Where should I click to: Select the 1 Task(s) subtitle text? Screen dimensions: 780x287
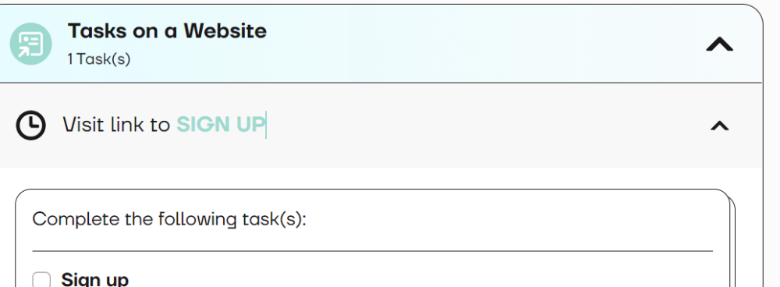tap(99, 59)
